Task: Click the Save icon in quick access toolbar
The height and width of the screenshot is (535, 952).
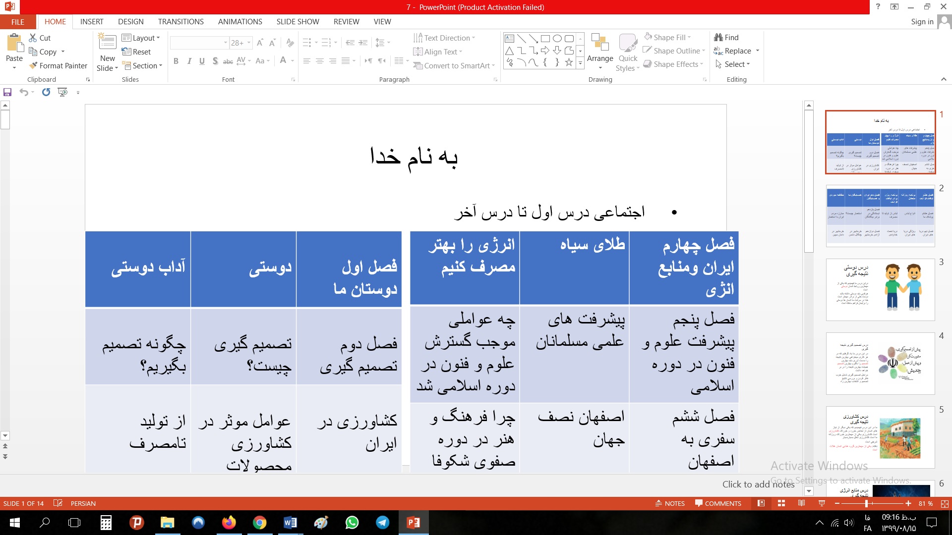Action: [7, 92]
